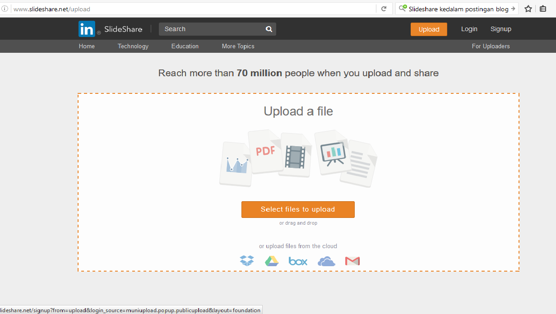Click the '70 million' headline text
This screenshot has height=314, width=556.
[x=259, y=73]
